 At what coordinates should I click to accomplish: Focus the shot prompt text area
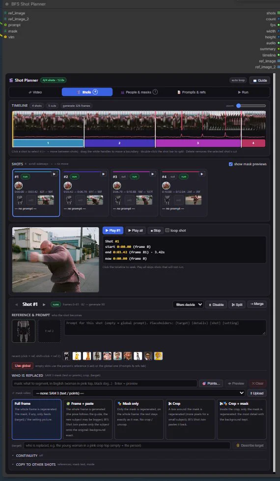pyautogui.click(x=165, y=328)
